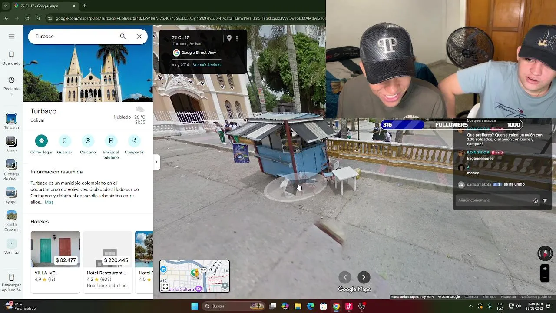
Task: Open the minimap in Street View
Action: click(x=195, y=276)
